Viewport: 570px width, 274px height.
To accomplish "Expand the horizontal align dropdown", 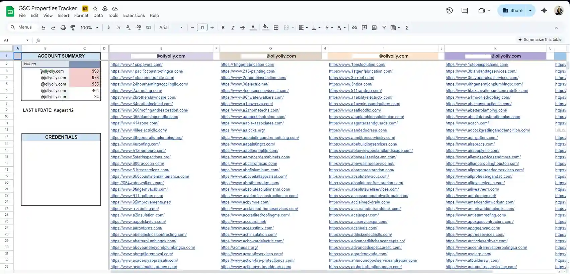I will (x=303, y=28).
